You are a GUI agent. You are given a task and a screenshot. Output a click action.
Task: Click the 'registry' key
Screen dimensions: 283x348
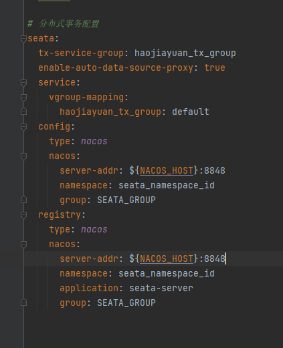pyautogui.click(x=60, y=215)
